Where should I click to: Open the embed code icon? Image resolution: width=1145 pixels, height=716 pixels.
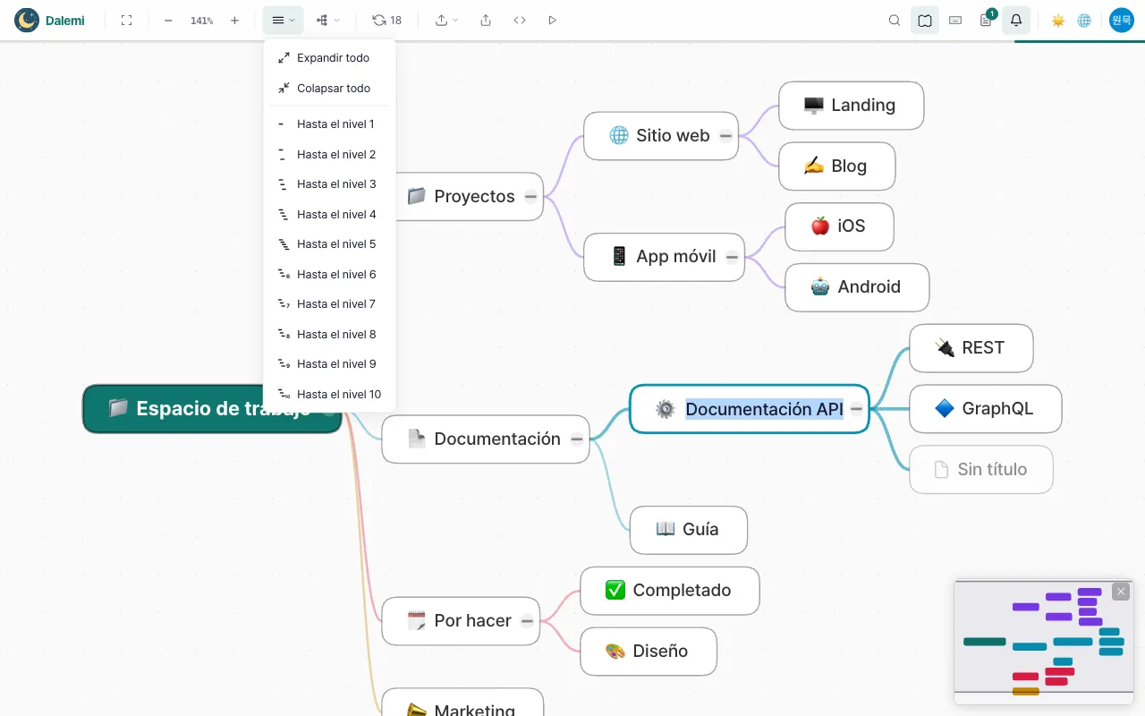(x=520, y=20)
